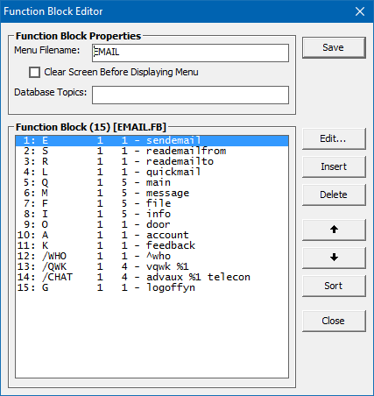Select the /QWK vqwk entry

[152, 266]
